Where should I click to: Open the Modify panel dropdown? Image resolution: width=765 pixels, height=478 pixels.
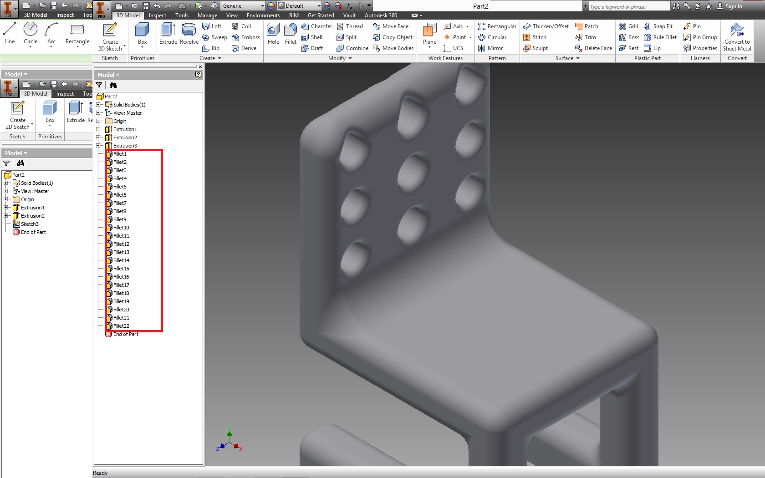click(x=340, y=58)
